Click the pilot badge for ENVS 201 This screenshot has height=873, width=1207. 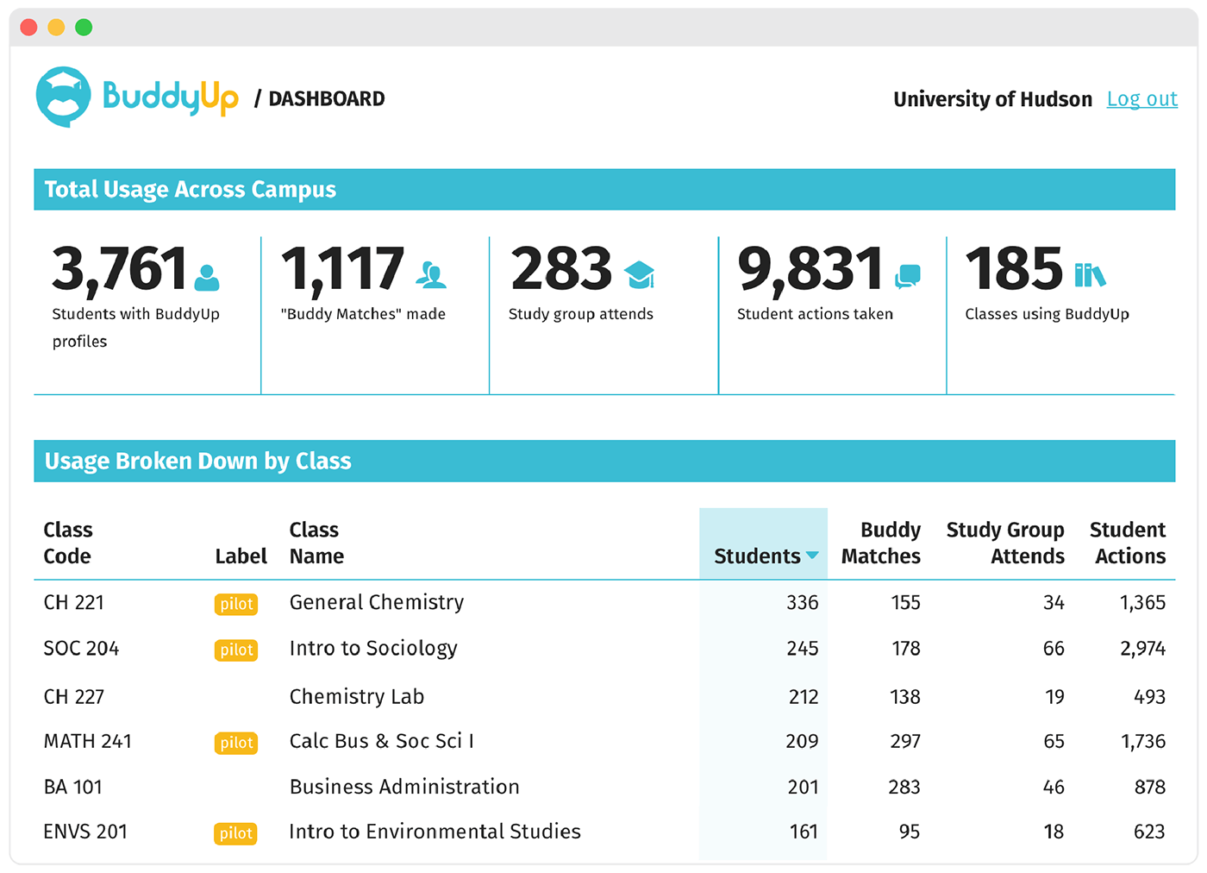[x=236, y=833]
